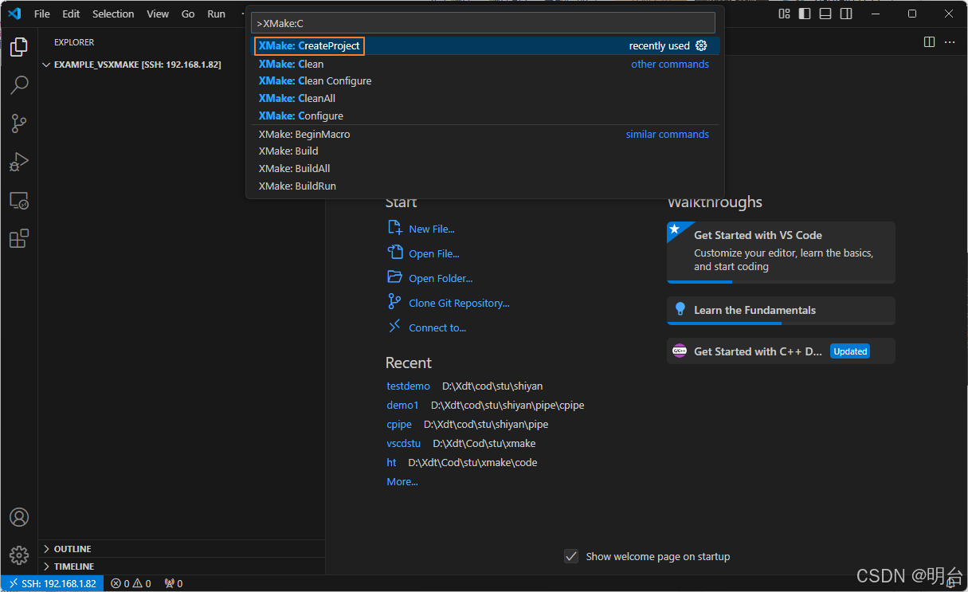Click the Open Folder icon on Welcome page

click(x=394, y=277)
